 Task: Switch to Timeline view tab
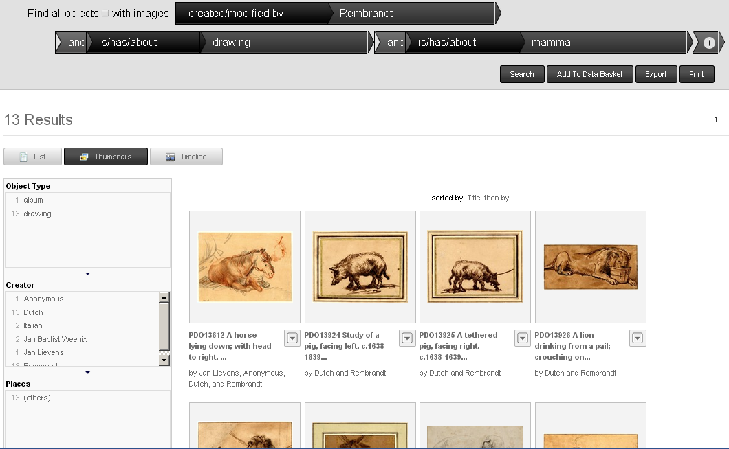(x=186, y=157)
